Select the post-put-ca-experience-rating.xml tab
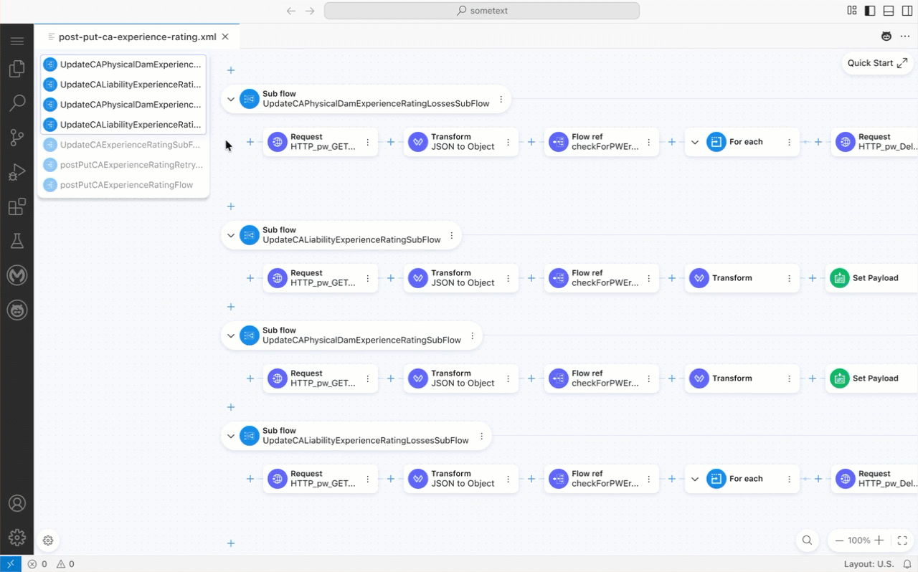The height and width of the screenshot is (572, 918). pos(137,37)
